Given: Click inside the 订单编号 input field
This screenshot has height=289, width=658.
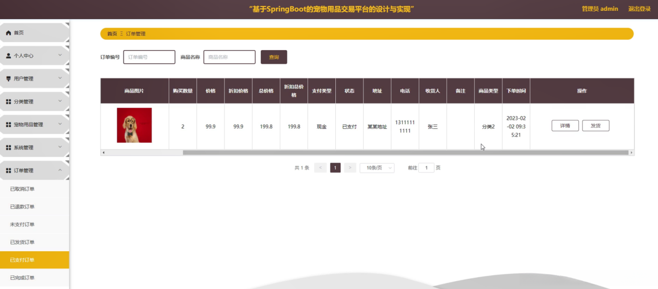Looking at the screenshot, I should 149,57.
